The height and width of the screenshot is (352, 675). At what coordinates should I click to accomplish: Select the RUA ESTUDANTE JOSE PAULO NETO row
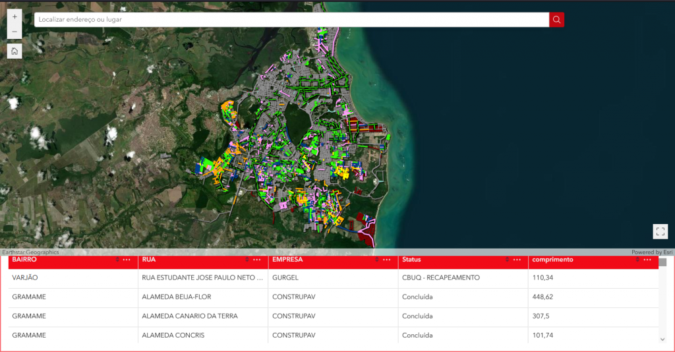pyautogui.click(x=198, y=278)
